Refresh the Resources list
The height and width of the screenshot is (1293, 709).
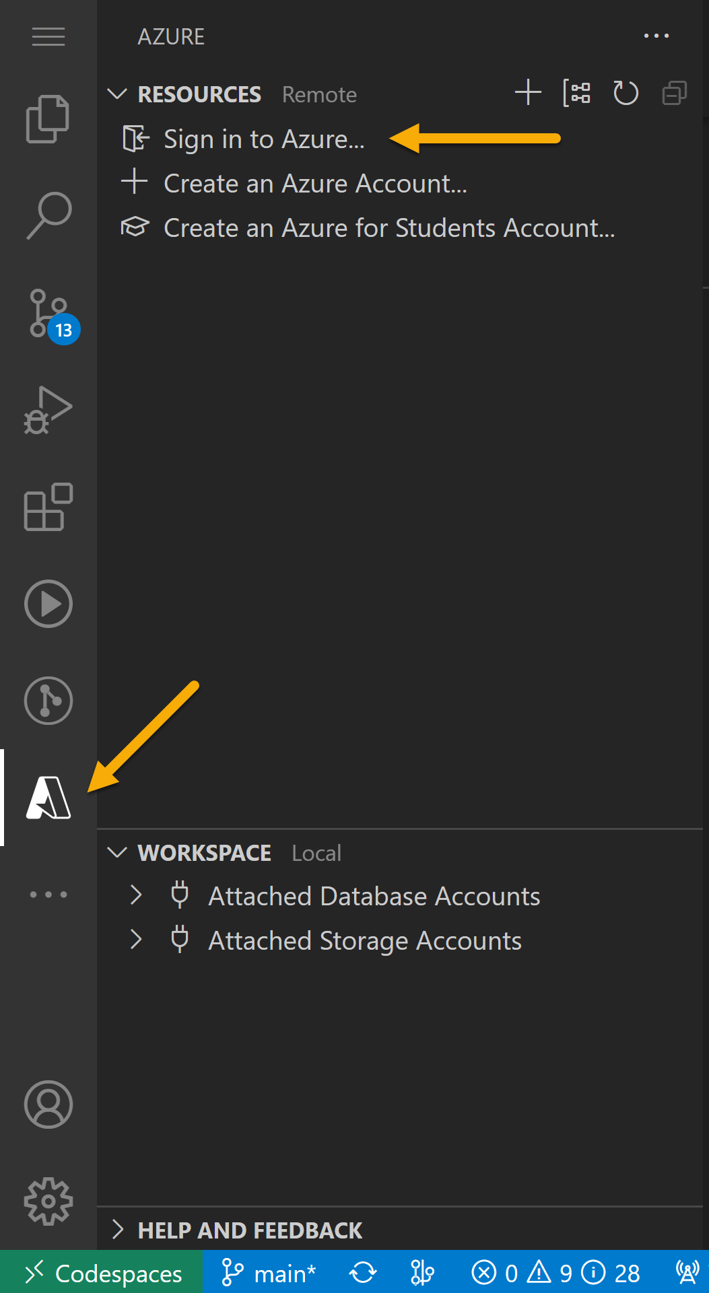tap(626, 93)
